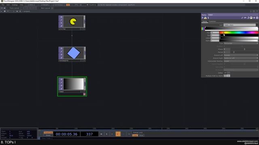Step one frame backward
This screenshot has height=145, width=259.
tap(123, 134)
